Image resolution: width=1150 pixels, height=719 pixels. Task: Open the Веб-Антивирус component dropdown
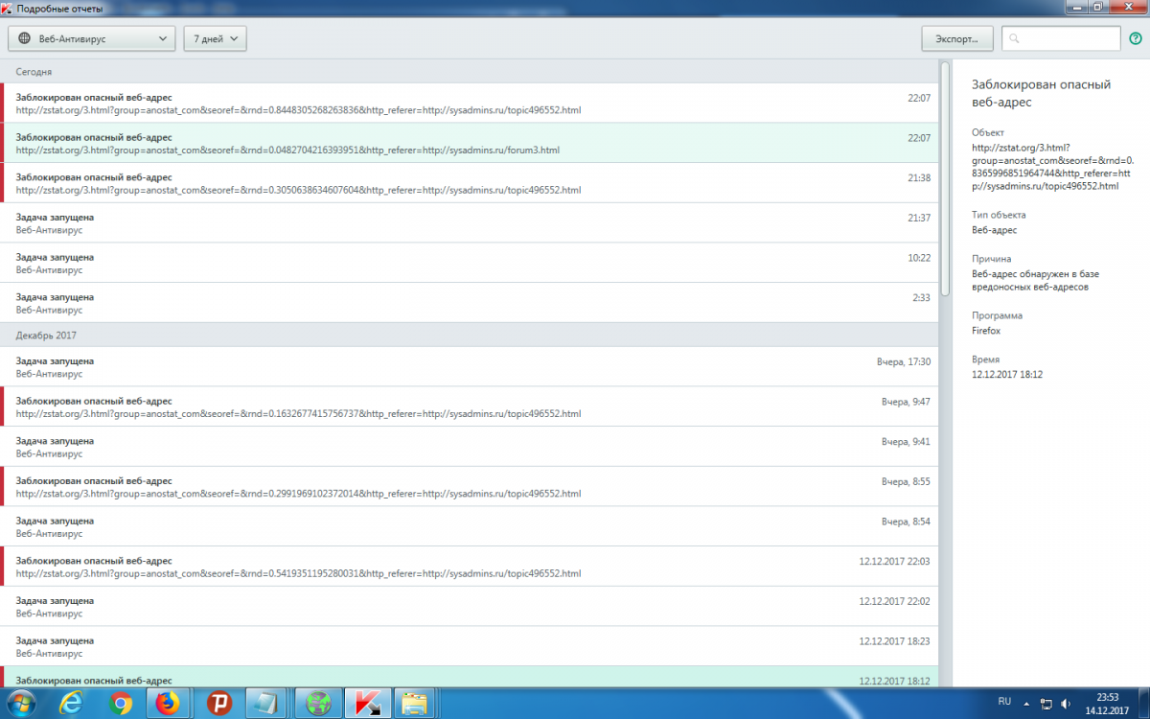(91, 38)
